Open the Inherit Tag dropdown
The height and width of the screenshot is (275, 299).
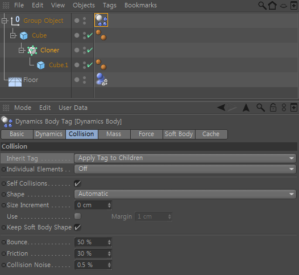pos(185,158)
